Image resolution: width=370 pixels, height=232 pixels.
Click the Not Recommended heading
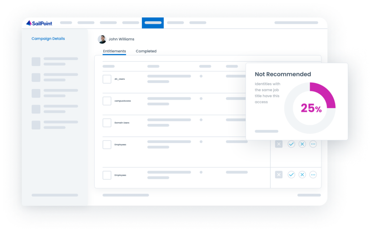tap(283, 74)
